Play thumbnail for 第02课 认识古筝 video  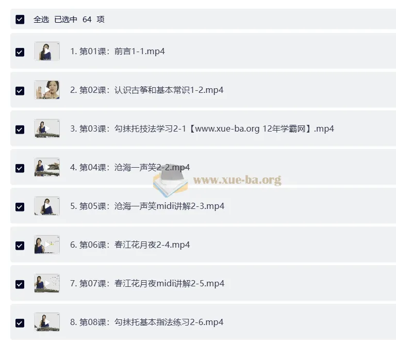click(x=47, y=90)
